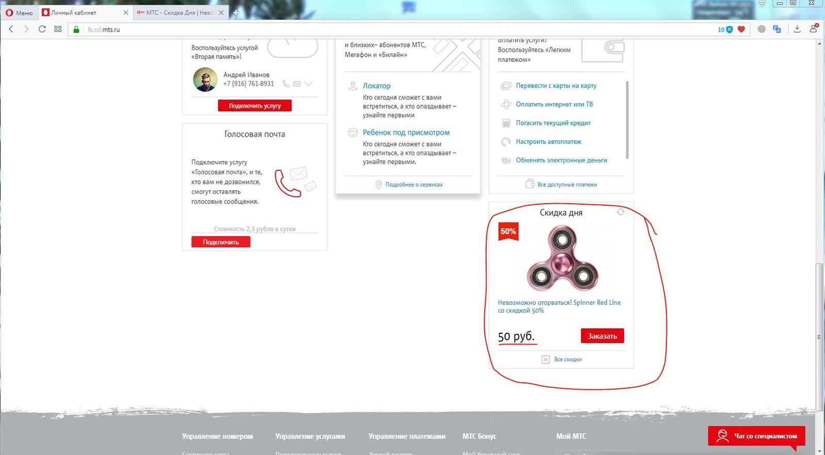Open Spinner Red Line discount link
Image resolution: width=825 pixels, height=455 pixels.
click(559, 306)
